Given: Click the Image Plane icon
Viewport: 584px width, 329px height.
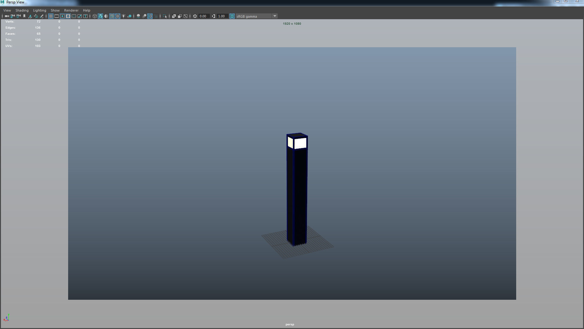Looking at the screenshot, I should click(30, 16).
